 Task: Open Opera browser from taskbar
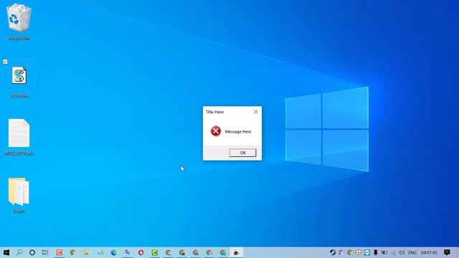[x=141, y=252]
